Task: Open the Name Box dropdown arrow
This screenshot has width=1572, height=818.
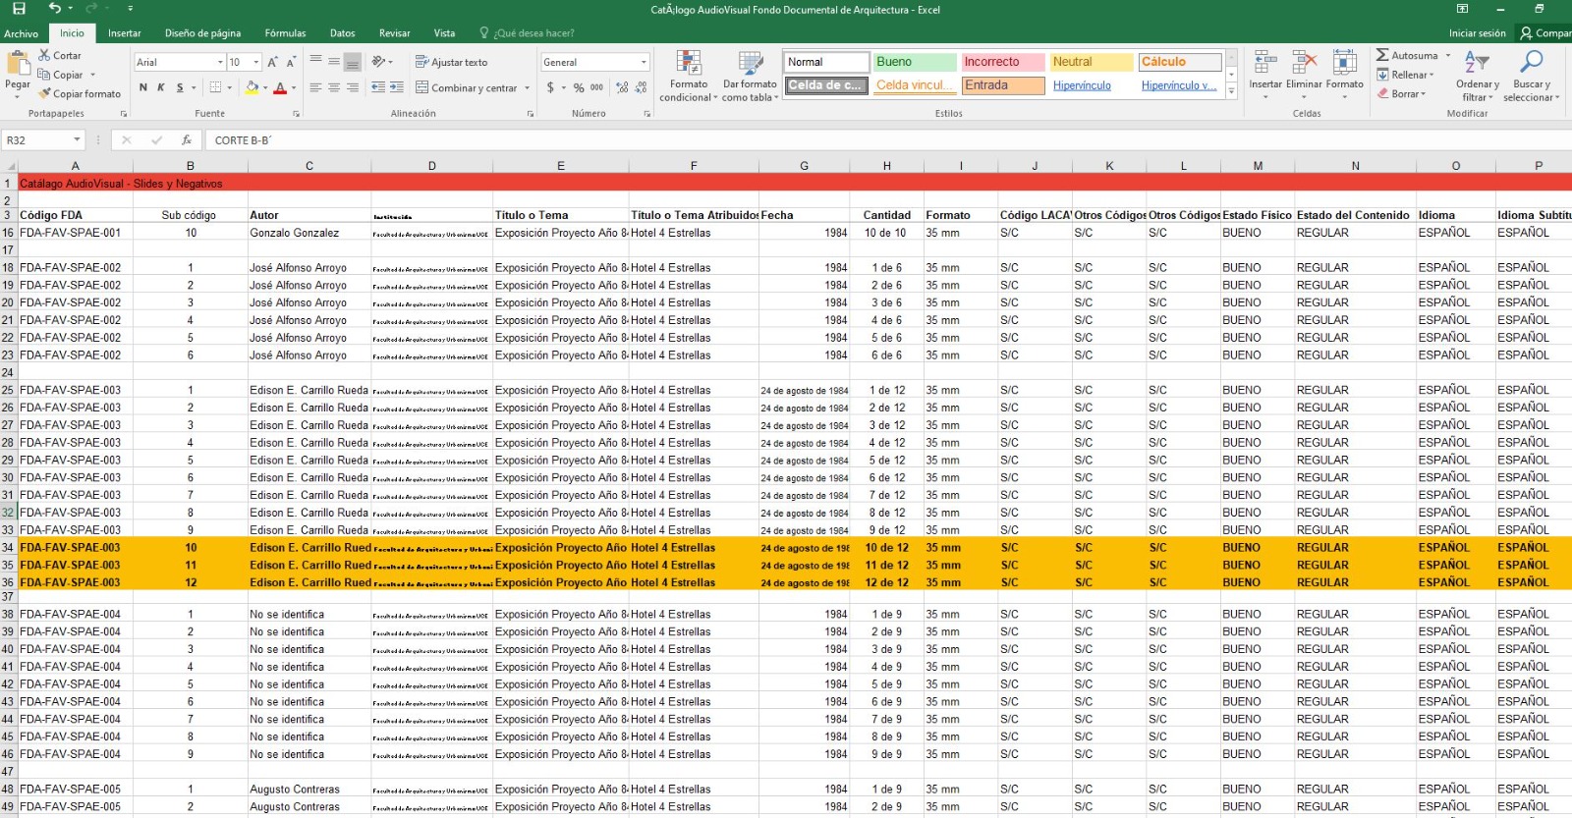Action: [77, 140]
